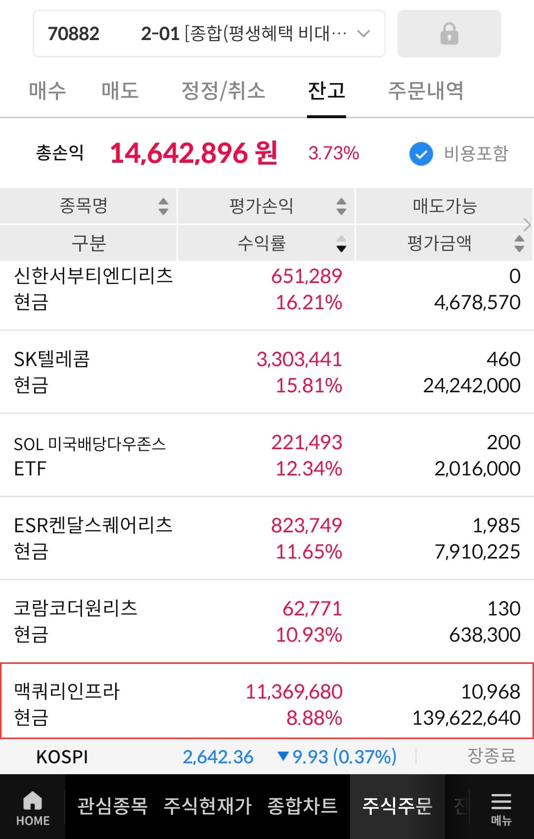Switch to the 매도 tab

tap(120, 91)
